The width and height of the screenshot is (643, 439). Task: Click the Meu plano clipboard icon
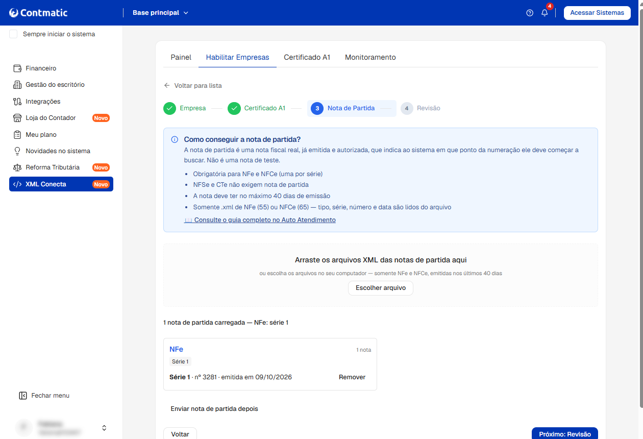pyautogui.click(x=17, y=135)
